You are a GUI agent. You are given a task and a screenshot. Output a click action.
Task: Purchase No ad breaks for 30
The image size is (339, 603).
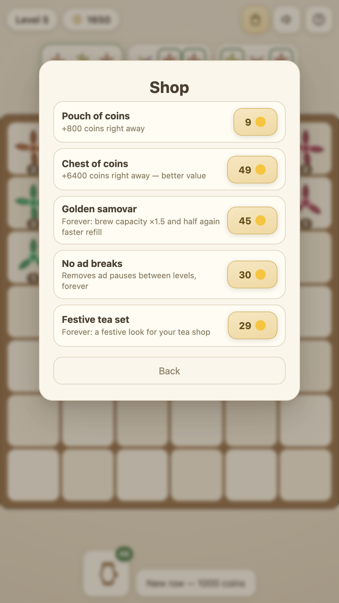(x=252, y=274)
